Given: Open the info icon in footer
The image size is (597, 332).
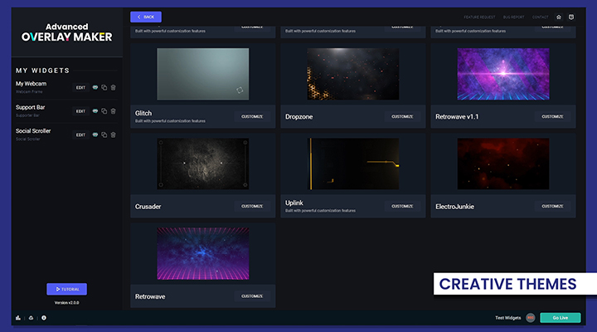Looking at the screenshot, I should click(43, 318).
